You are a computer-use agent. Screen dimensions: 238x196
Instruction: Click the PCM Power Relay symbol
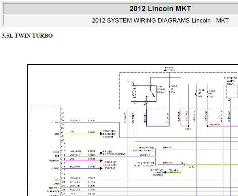click(x=144, y=93)
